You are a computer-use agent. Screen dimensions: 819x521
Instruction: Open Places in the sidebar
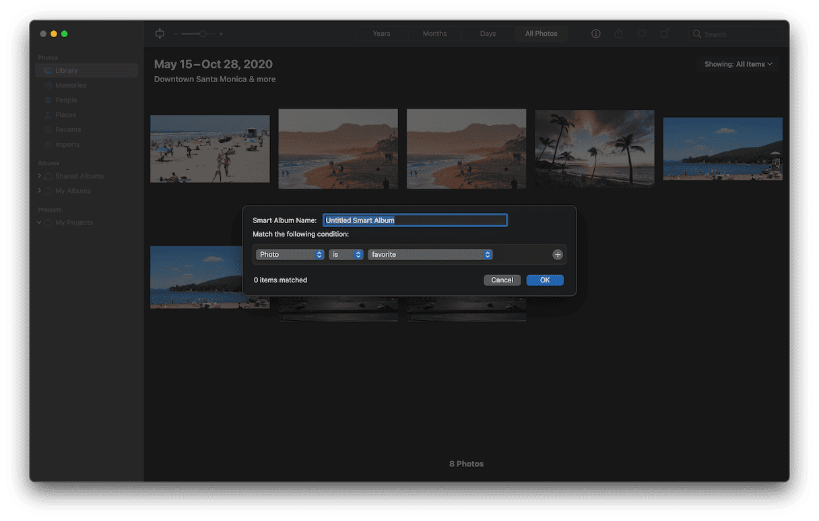(x=65, y=115)
